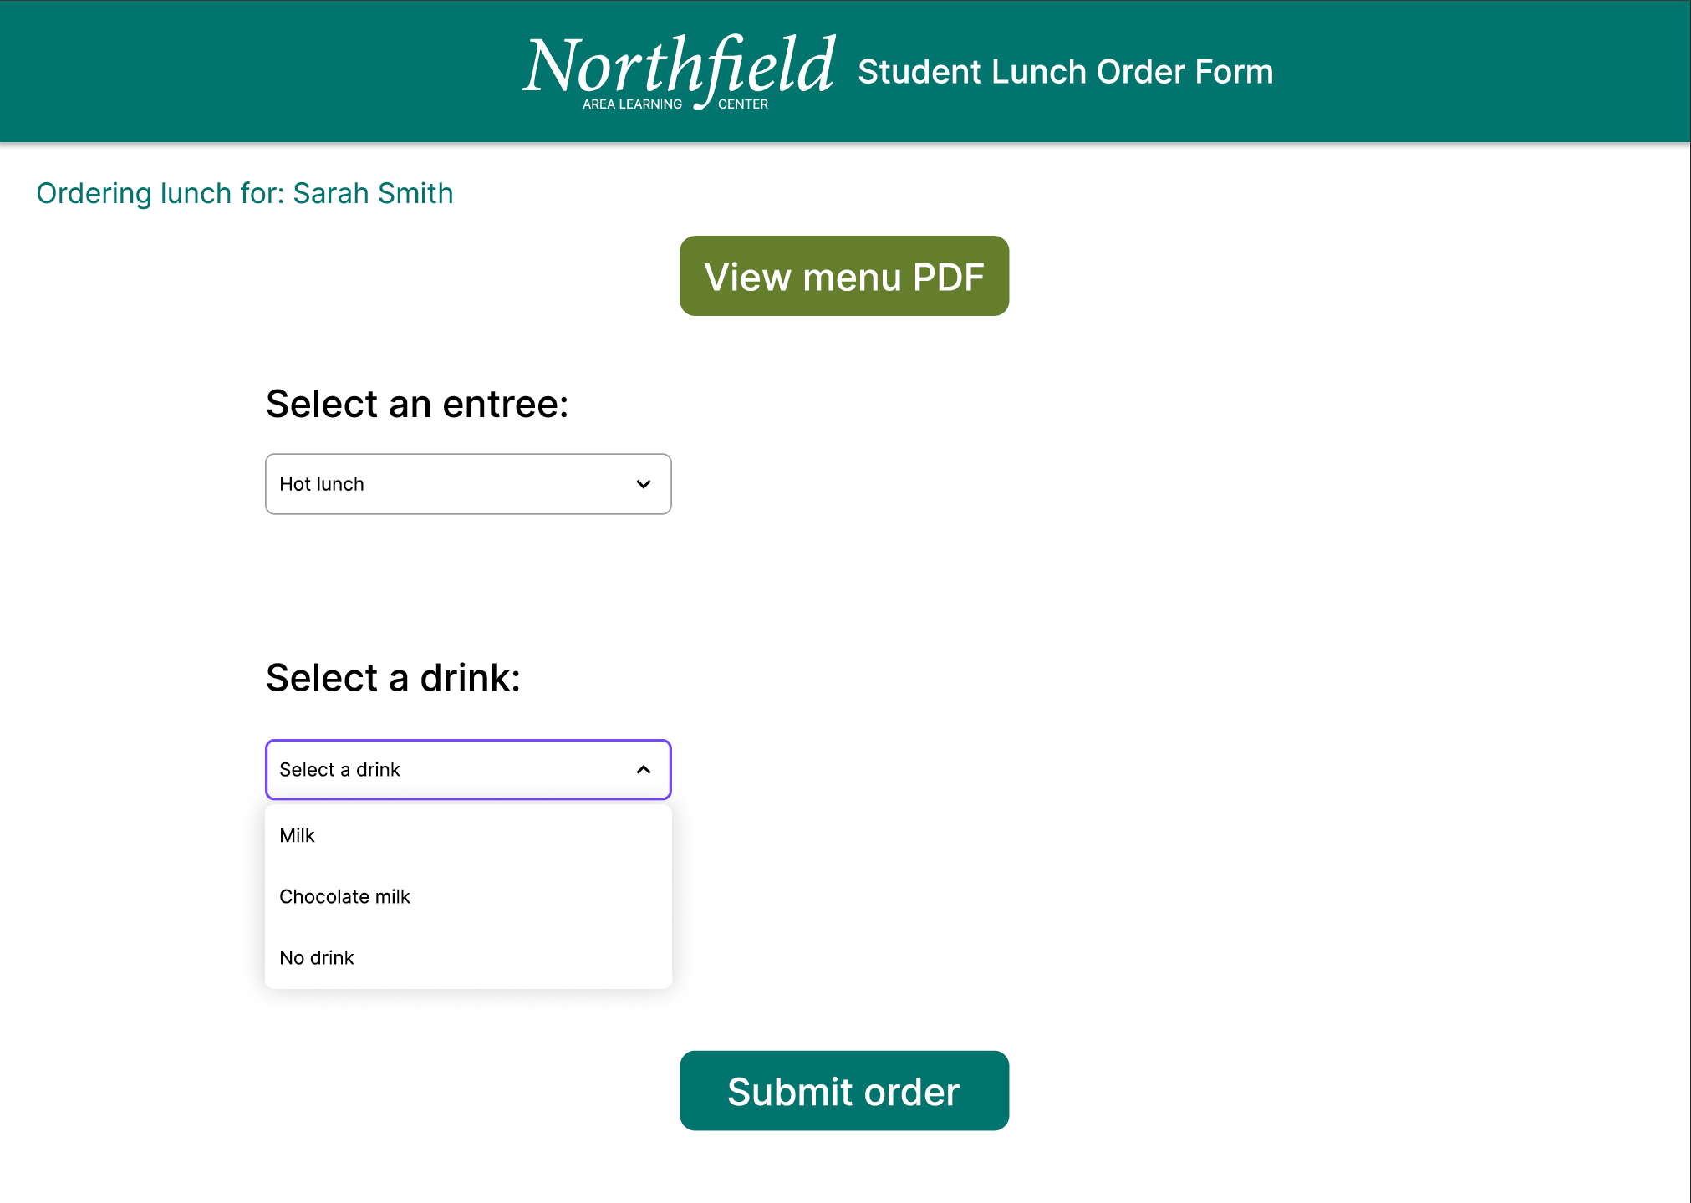
Task: Click the Northfield wordmark logo
Action: pyautogui.click(x=679, y=65)
